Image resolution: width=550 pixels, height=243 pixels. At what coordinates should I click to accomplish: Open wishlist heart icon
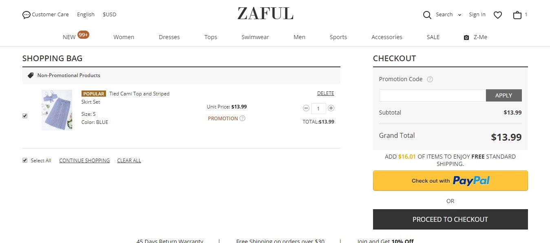[498, 15]
